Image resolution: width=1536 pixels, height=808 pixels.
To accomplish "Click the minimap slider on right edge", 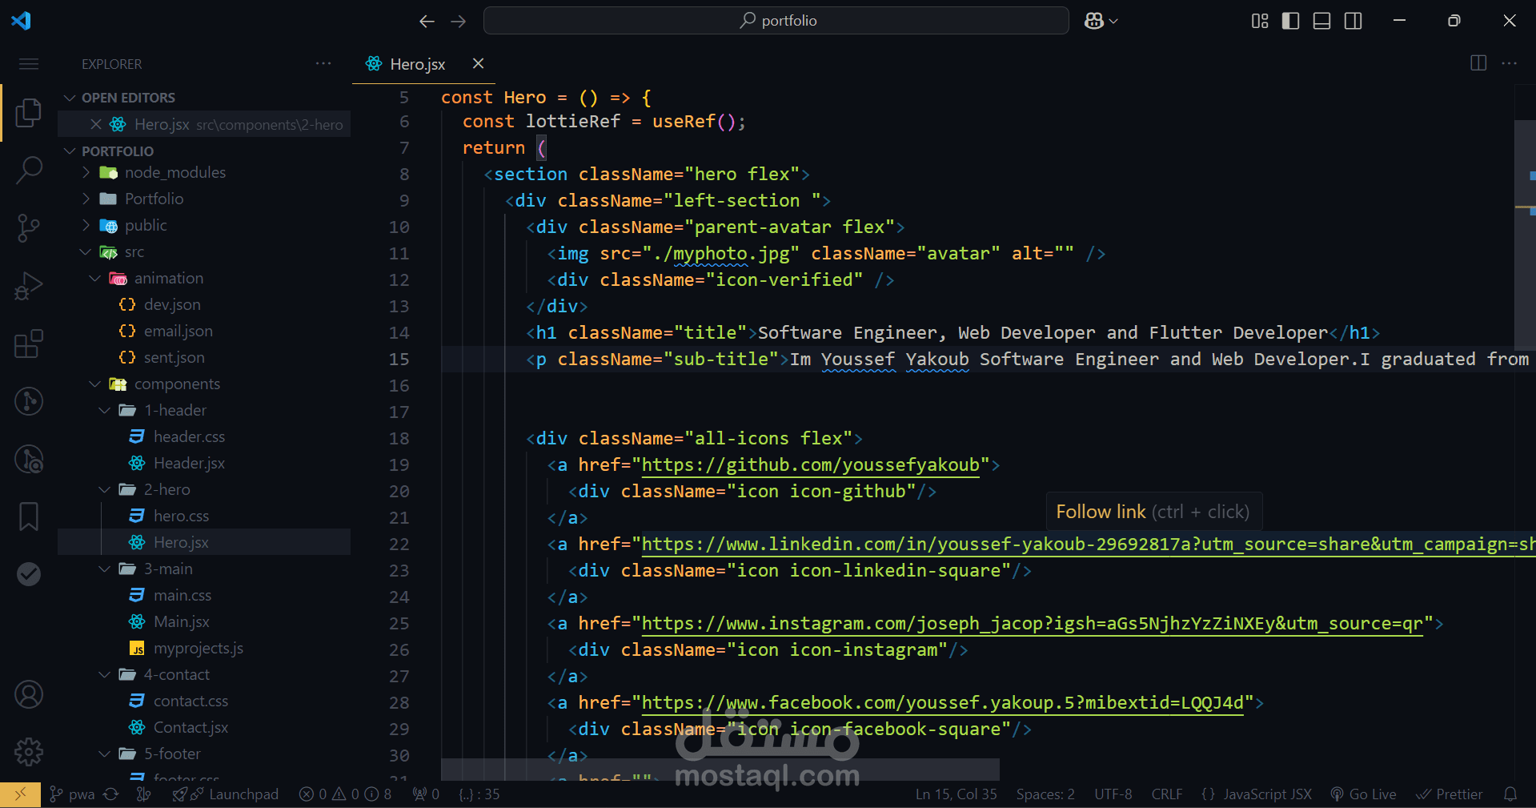I will pyautogui.click(x=1525, y=234).
